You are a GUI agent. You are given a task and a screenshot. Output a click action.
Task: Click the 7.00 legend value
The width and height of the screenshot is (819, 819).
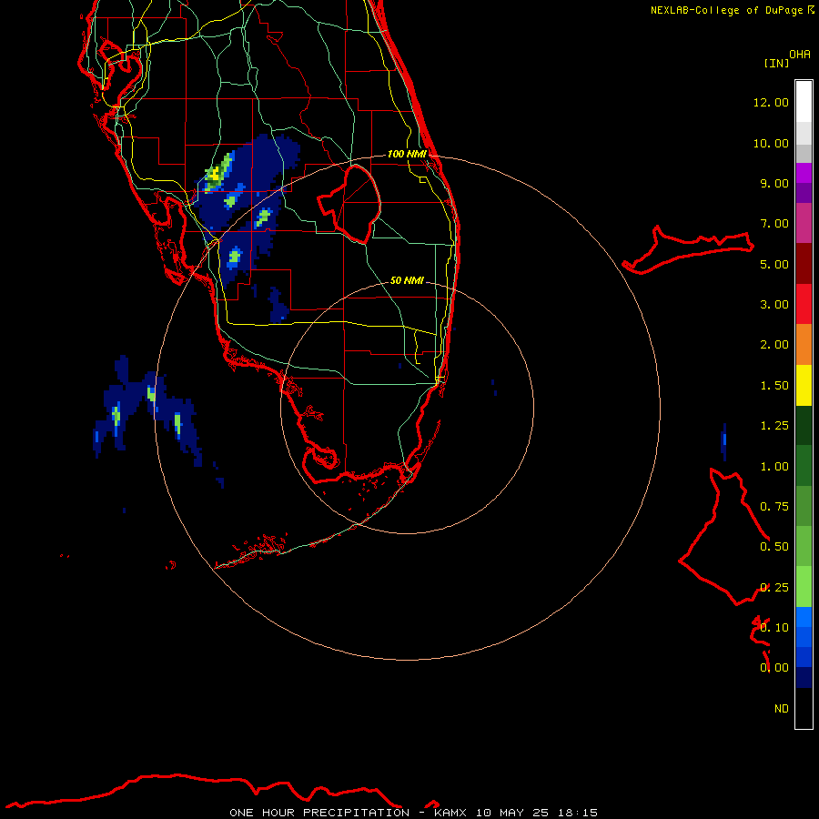click(x=774, y=224)
